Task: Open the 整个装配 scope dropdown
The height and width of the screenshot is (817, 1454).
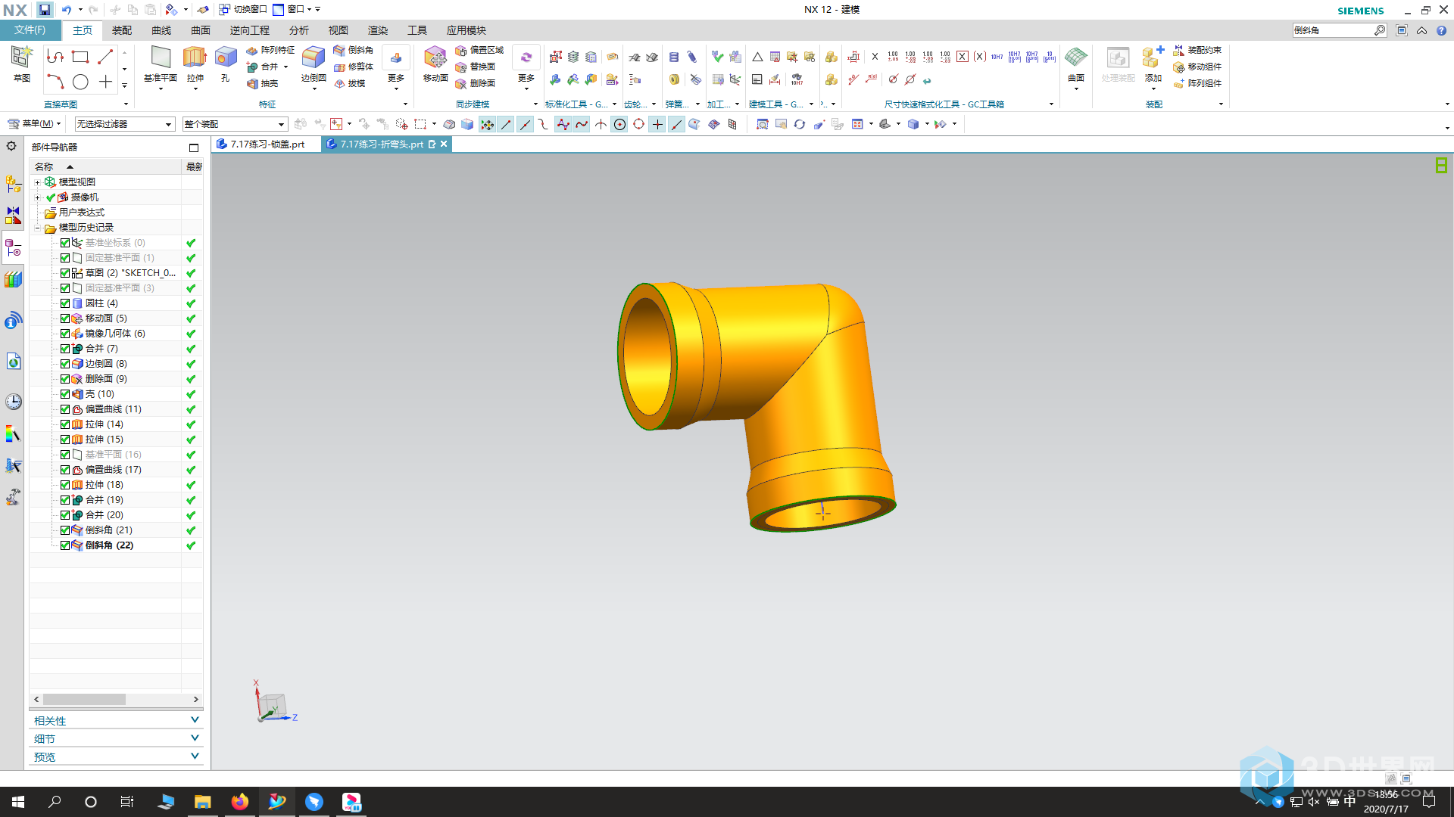Action: (235, 124)
